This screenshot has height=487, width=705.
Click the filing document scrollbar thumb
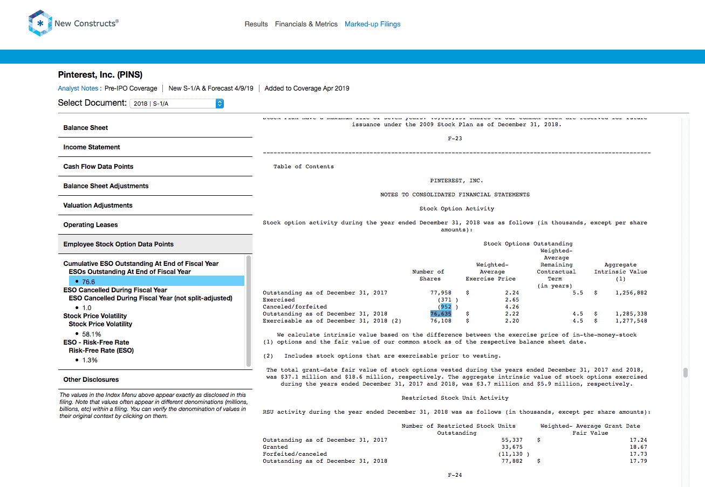point(686,372)
